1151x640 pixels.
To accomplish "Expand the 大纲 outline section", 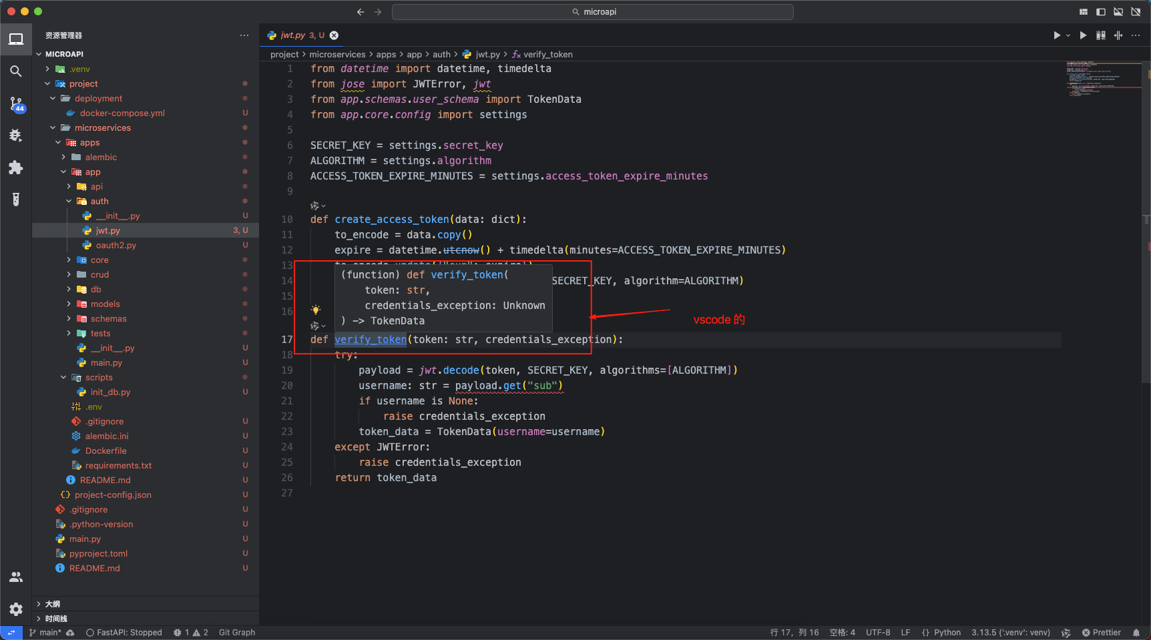I will pyautogui.click(x=146, y=604).
